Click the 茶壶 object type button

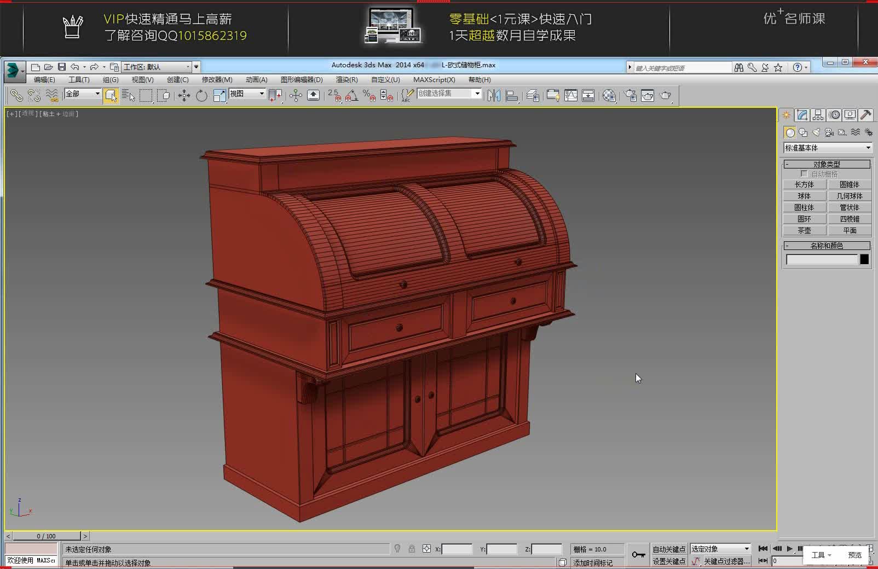pyautogui.click(x=804, y=230)
